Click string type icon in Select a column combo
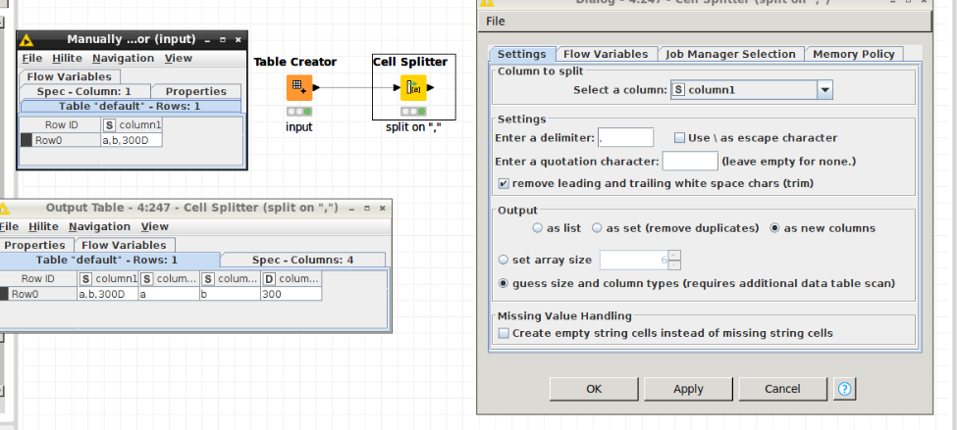The image size is (957, 430). coord(678,90)
